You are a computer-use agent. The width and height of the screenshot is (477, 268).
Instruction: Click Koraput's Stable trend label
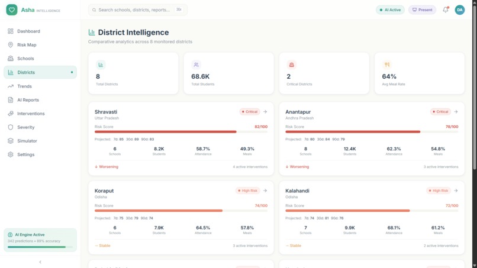102,246
